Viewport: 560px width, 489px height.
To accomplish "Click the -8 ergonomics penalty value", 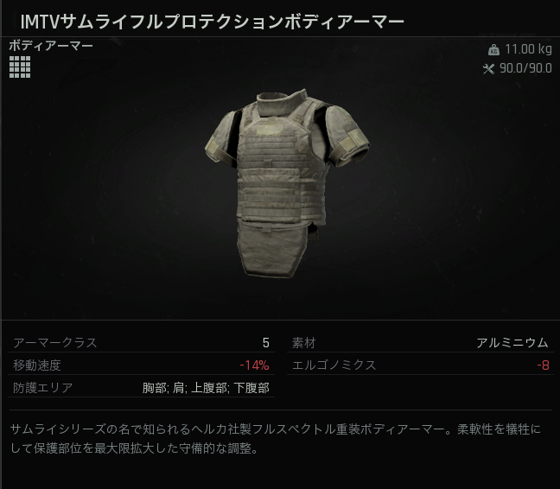I will click(x=544, y=365).
